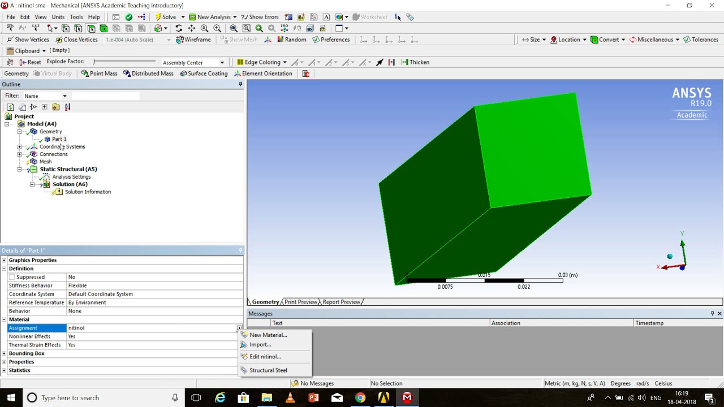Open the Help menu
Image resolution: width=724 pixels, height=407 pixels.
coord(94,17)
